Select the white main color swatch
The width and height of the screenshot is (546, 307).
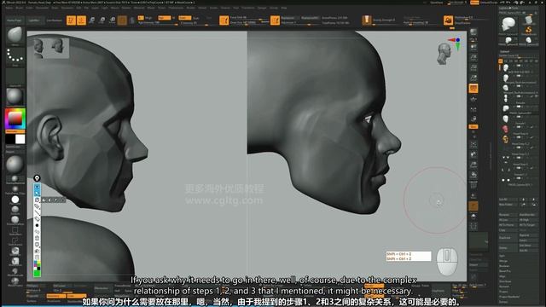[20, 139]
